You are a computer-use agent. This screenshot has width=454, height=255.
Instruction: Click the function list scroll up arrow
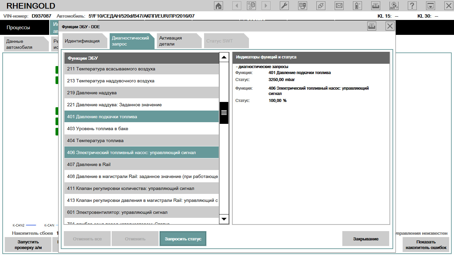point(224,57)
